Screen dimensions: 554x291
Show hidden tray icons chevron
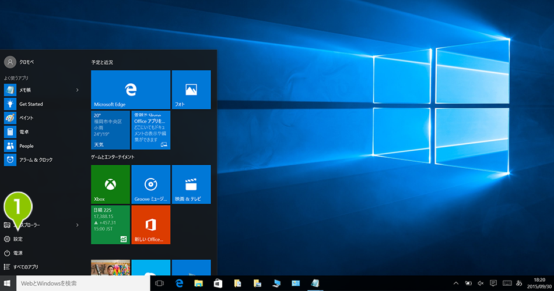tap(456, 283)
